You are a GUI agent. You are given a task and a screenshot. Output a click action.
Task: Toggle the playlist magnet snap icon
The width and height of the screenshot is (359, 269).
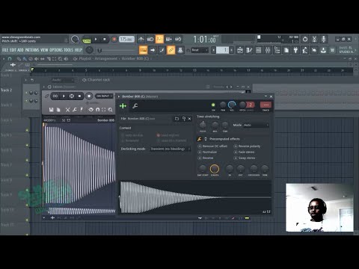10,59
